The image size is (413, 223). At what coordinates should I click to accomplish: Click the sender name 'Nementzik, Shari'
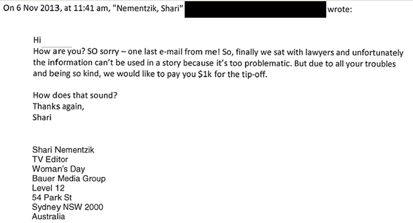pos(150,8)
